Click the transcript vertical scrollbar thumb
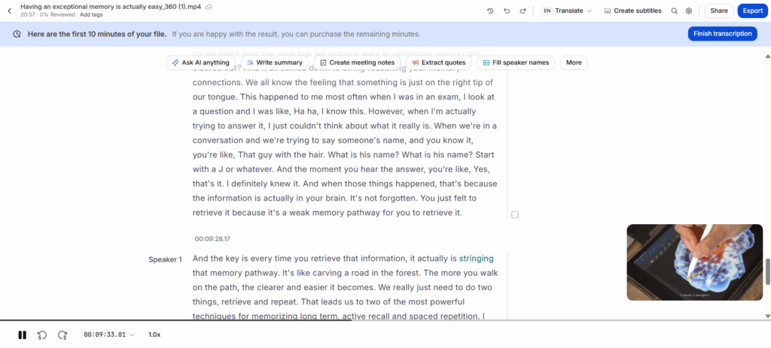This screenshot has width=771, height=348. (x=767, y=271)
